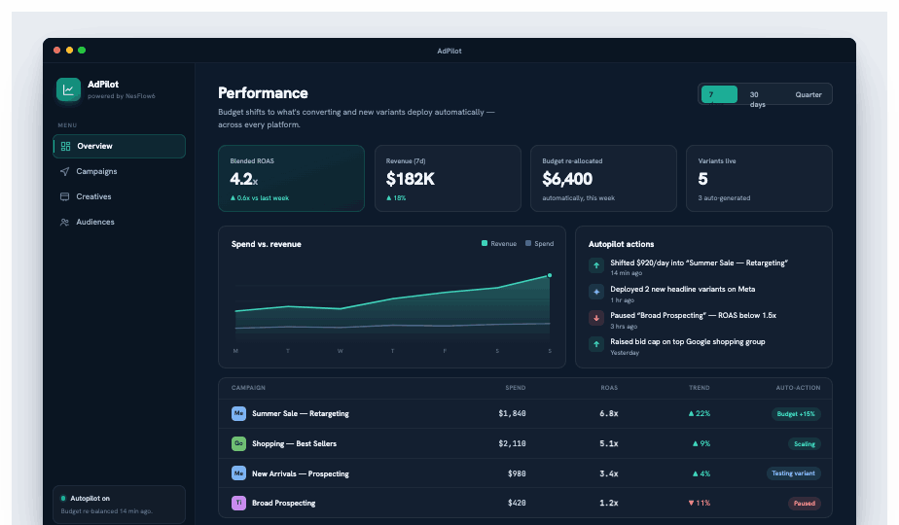
Task: Select the Summer Sale — Retargeting campaign name
Action: tap(301, 414)
